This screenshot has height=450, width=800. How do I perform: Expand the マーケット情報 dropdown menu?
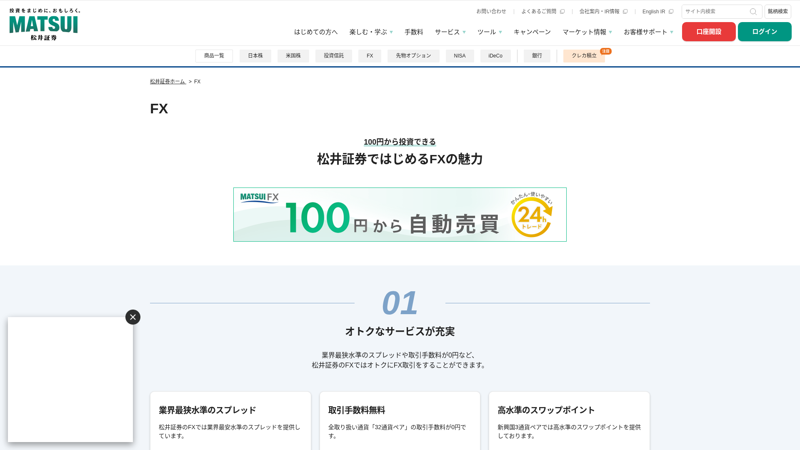coord(587,32)
